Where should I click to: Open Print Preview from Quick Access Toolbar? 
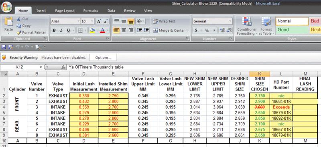[x=37, y=47]
